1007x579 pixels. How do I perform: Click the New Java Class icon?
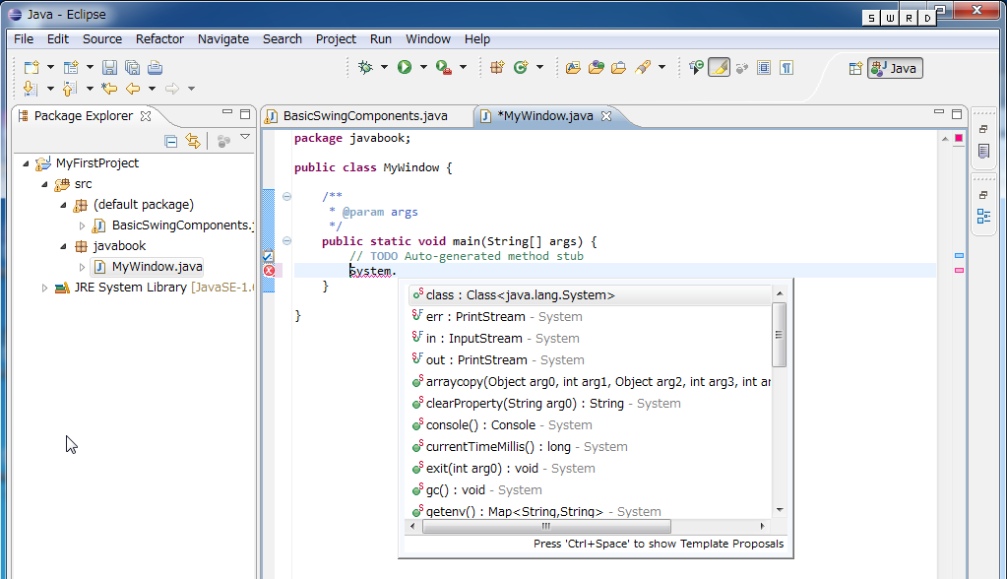click(520, 67)
